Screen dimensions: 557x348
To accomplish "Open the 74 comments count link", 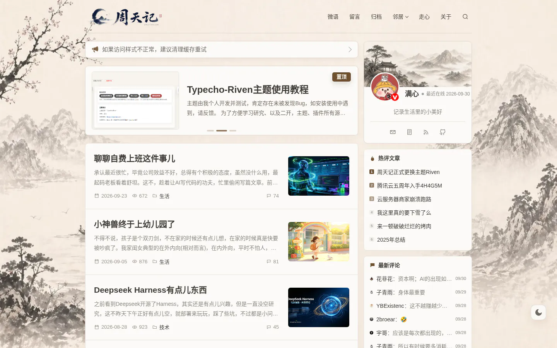I will point(273,196).
